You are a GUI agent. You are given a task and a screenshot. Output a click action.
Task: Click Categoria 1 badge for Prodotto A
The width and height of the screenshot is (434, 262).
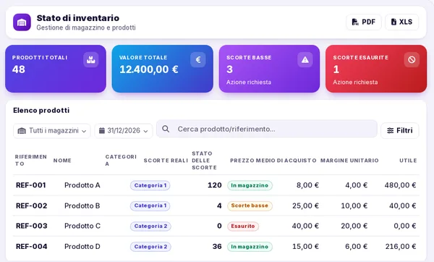tap(150, 185)
